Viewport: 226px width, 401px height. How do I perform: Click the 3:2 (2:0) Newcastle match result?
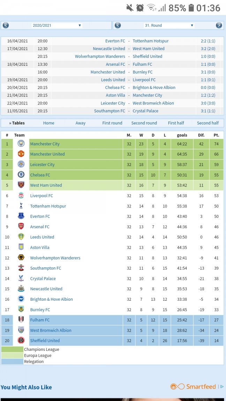[208, 49]
